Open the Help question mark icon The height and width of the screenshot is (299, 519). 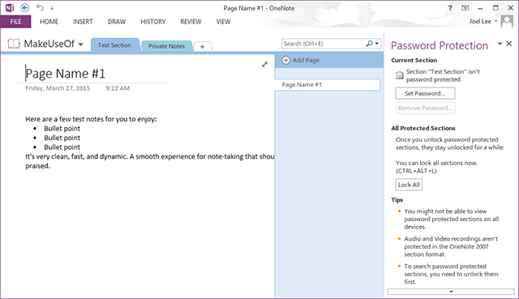click(x=450, y=8)
